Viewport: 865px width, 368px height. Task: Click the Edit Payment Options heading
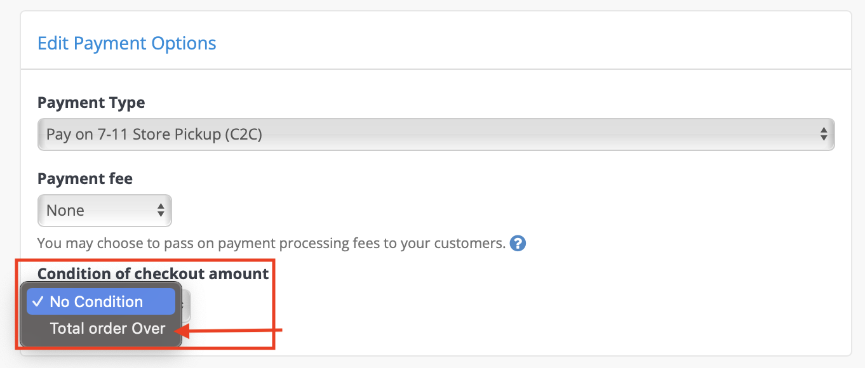[126, 43]
